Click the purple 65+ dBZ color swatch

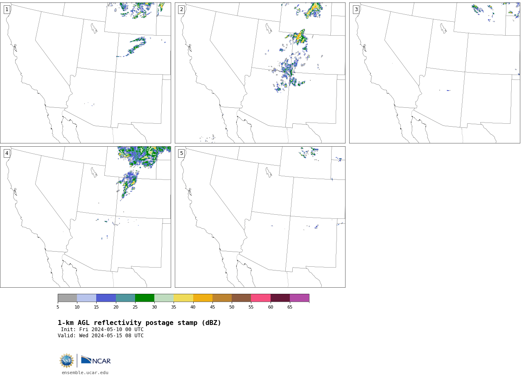[299, 298]
